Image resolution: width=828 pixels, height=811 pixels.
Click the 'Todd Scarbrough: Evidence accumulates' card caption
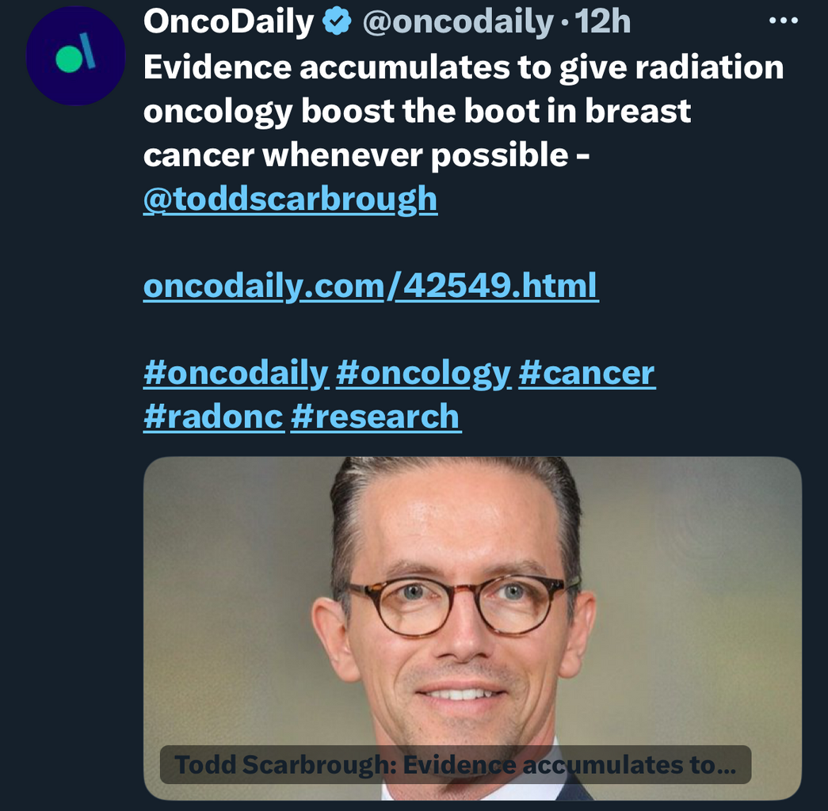tap(455, 765)
